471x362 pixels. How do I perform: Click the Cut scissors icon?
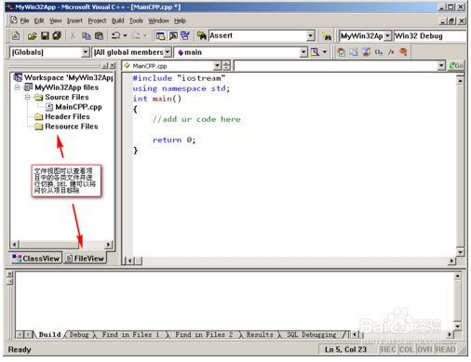click(x=73, y=36)
